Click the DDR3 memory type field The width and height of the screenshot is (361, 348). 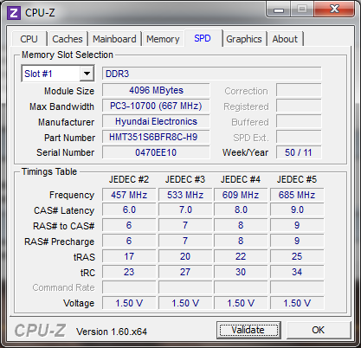click(x=211, y=74)
